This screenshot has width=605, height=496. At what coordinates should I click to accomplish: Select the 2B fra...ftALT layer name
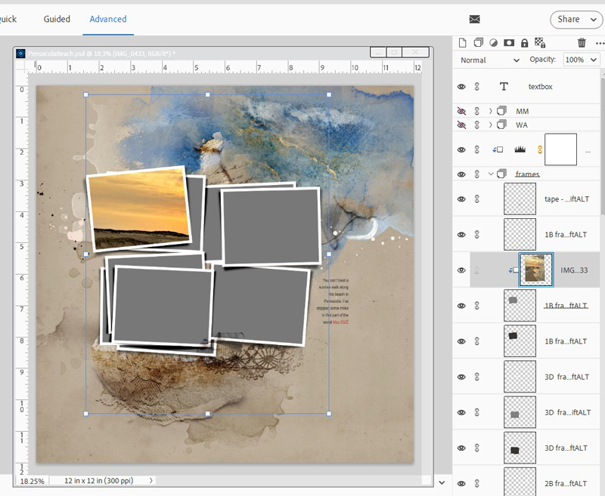pyautogui.click(x=566, y=483)
